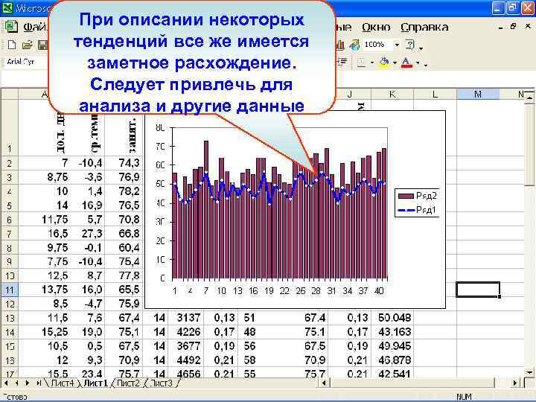This screenshot has height=402, width=536.
Task: Jump to the last sheet tab arrow
Action: pyautogui.click(x=39, y=383)
